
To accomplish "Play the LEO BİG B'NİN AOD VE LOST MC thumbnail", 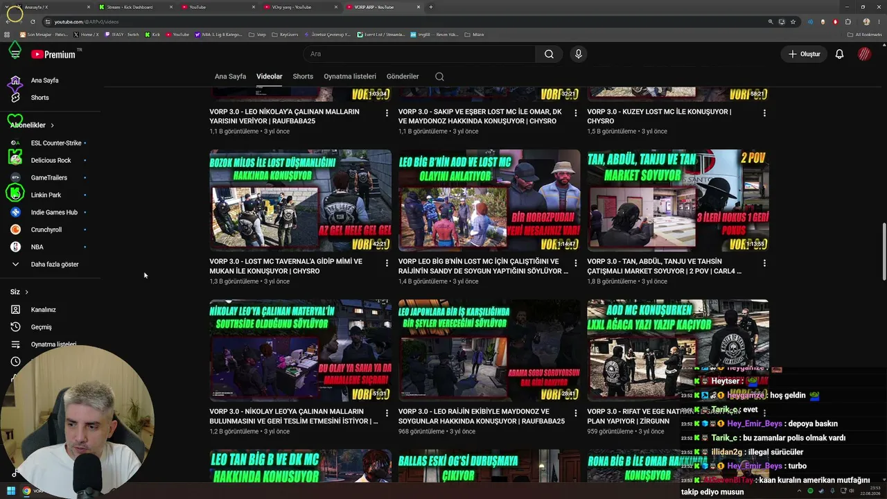I will (489, 200).
